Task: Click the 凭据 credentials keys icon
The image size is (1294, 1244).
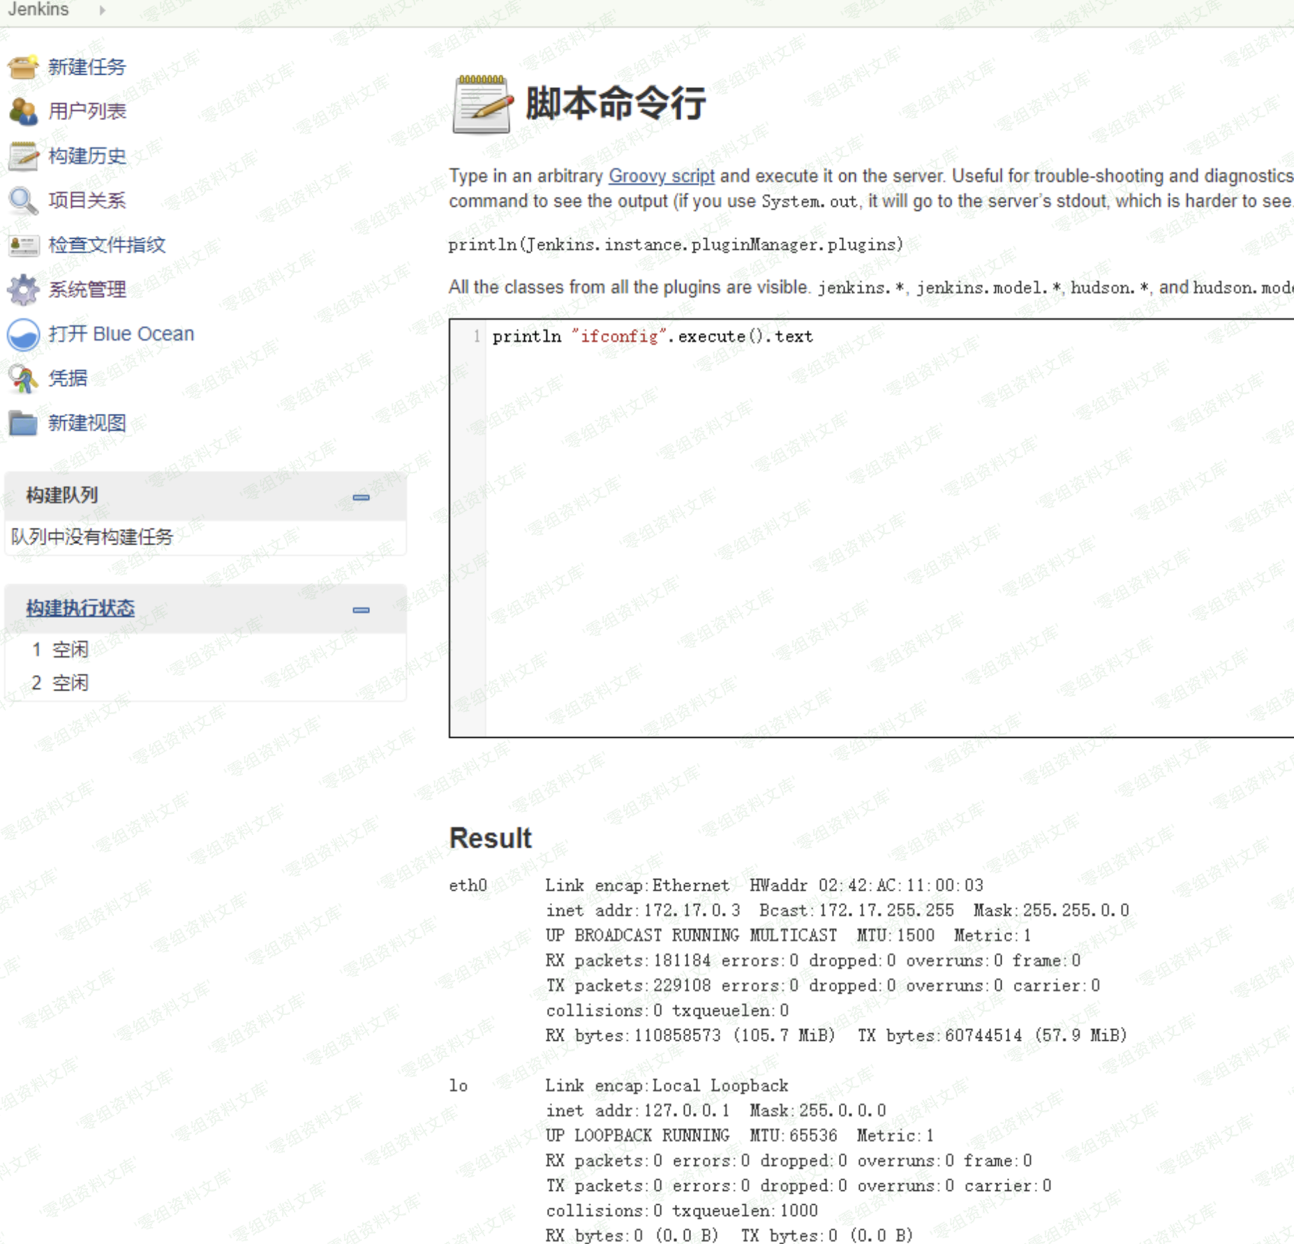Action: pyautogui.click(x=23, y=379)
